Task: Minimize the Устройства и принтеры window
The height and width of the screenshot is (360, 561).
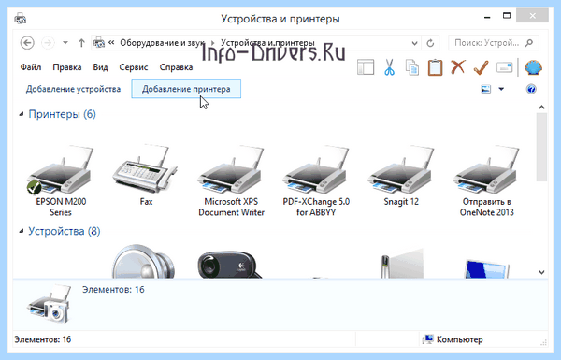Action: [x=487, y=16]
